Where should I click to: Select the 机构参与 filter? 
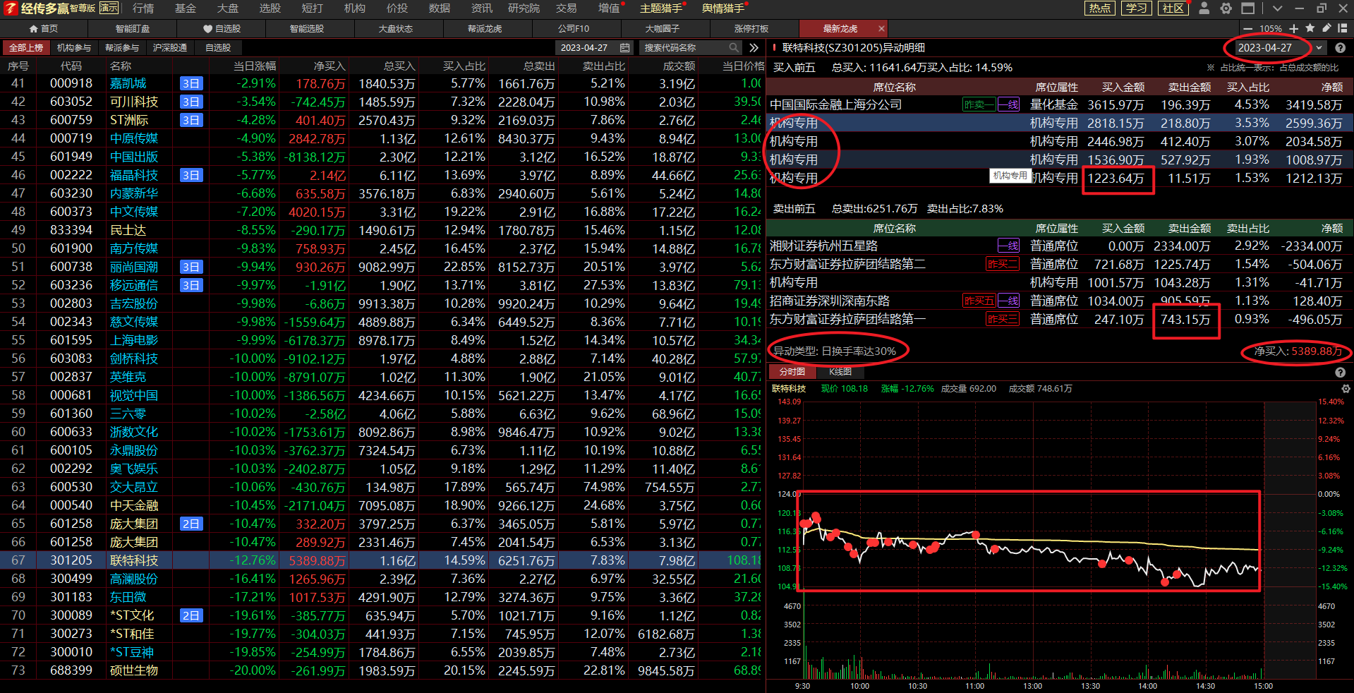tap(74, 48)
